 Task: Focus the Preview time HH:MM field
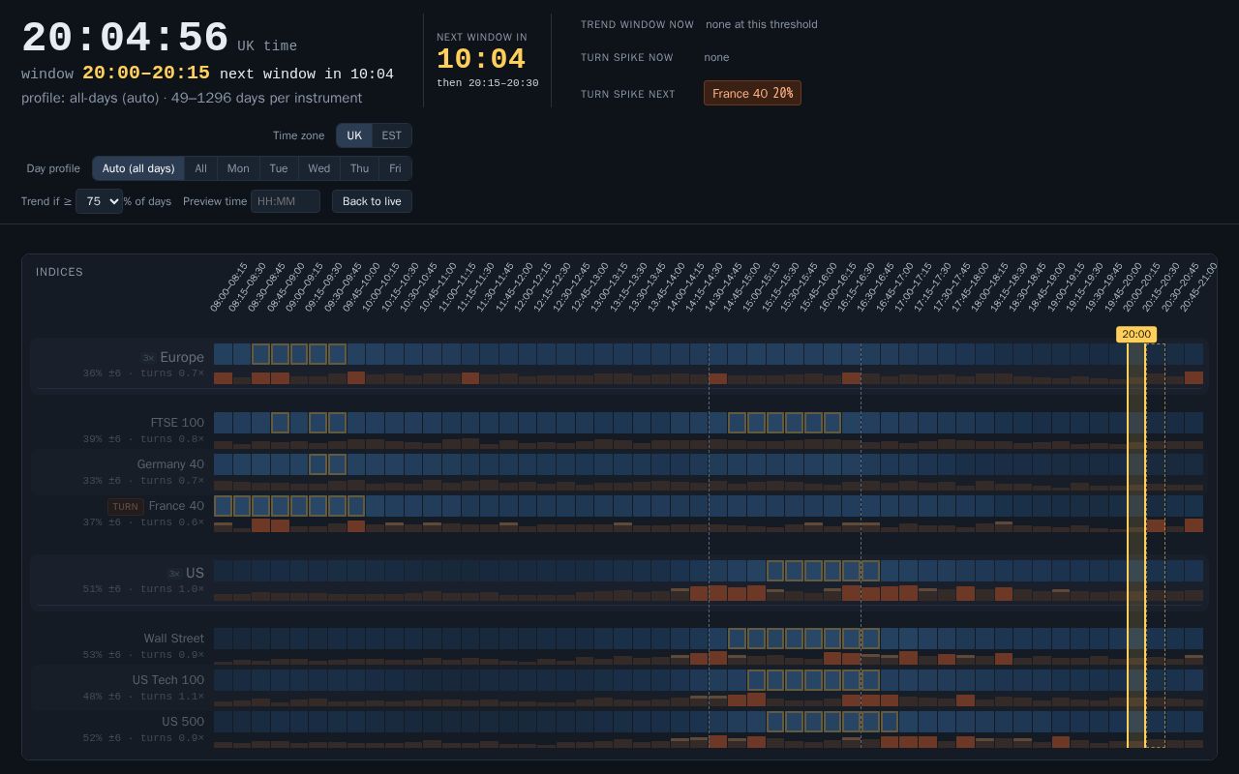click(x=286, y=201)
